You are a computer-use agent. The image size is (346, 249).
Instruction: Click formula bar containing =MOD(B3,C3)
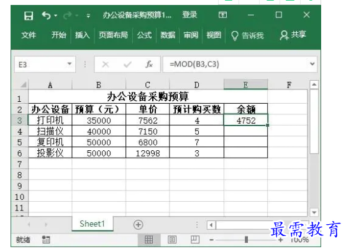235,64
